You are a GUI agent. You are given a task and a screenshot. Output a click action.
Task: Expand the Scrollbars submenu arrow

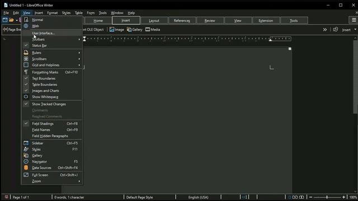click(x=79, y=59)
